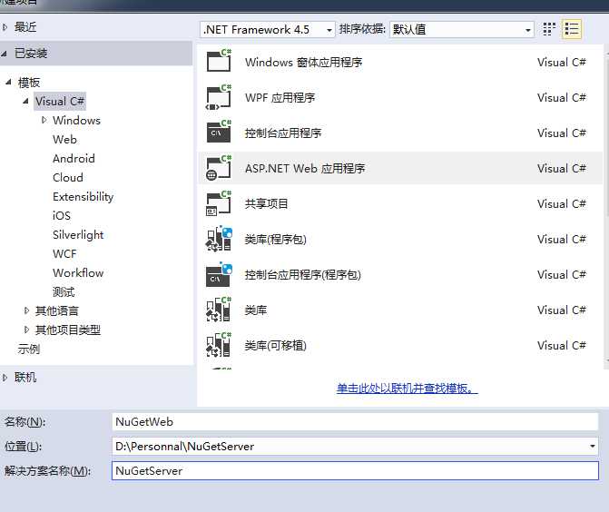Viewport: 609px width, 512px height.
Task: Click the ASP.NET Web 应用程序 row text
Action: click(305, 168)
